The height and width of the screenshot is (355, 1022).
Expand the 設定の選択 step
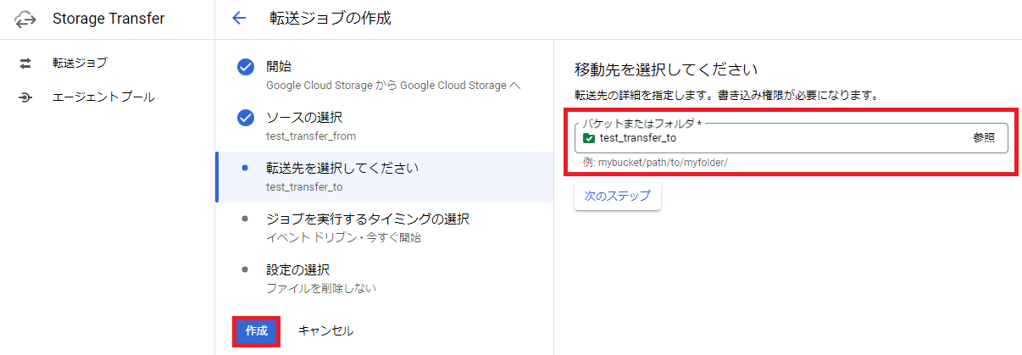pyautogui.click(x=297, y=270)
